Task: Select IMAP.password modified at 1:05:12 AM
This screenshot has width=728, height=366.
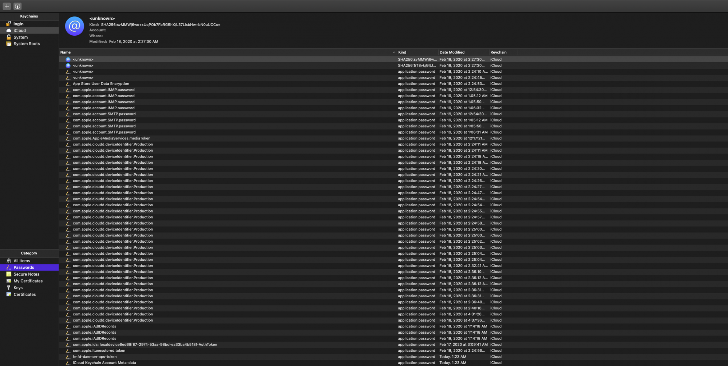Action: 393,96
